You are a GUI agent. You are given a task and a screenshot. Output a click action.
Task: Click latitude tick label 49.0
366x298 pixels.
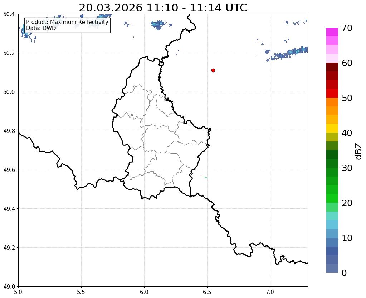[9, 287]
